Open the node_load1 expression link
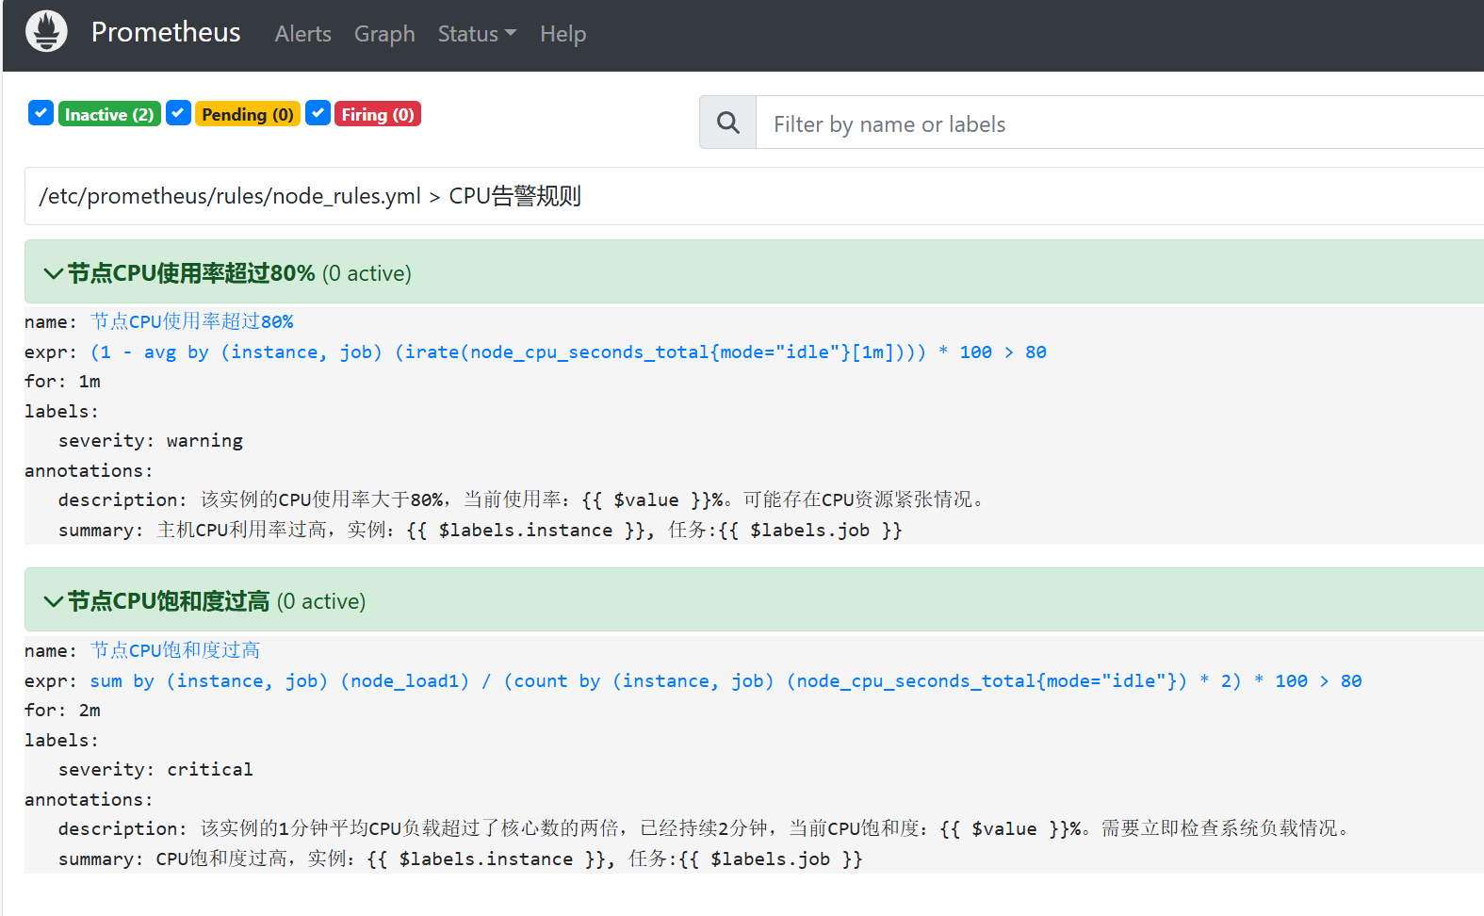Viewport: 1484px width, 916px height. click(x=726, y=680)
